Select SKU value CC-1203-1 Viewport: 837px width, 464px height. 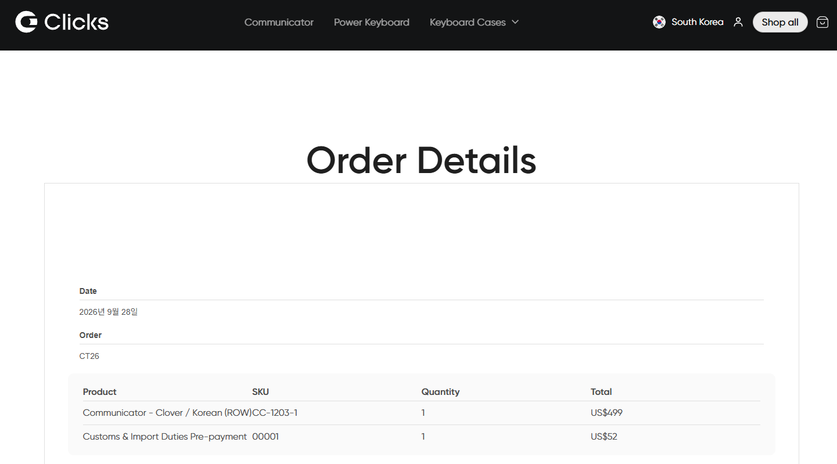coord(275,413)
